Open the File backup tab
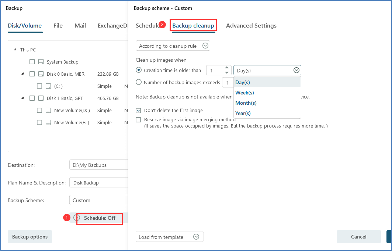Screen dimensions: 392x251 58,26
